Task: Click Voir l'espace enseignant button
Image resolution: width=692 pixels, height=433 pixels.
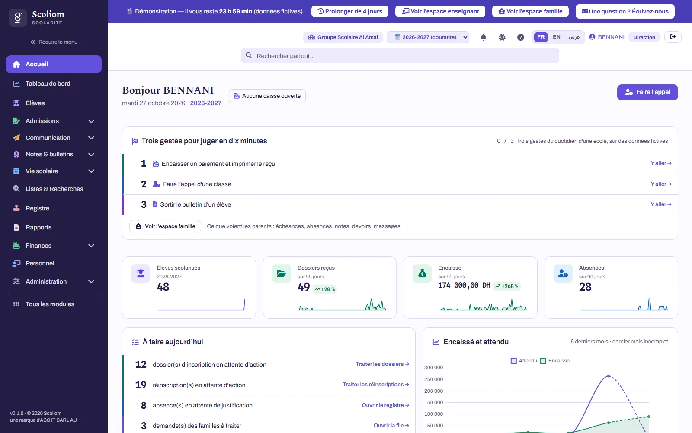Action: point(440,11)
